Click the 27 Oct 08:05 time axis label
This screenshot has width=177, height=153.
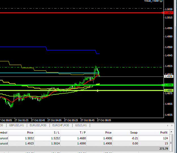click(104, 120)
